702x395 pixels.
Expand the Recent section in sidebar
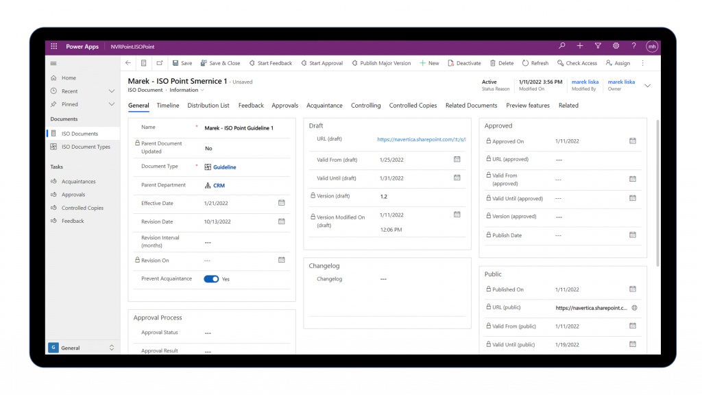(x=112, y=91)
